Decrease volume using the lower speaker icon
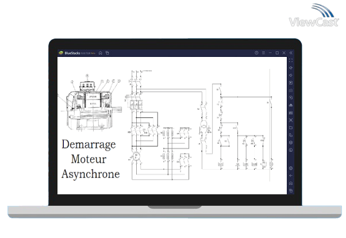Viewport: 346px width, 238px height. click(291, 75)
